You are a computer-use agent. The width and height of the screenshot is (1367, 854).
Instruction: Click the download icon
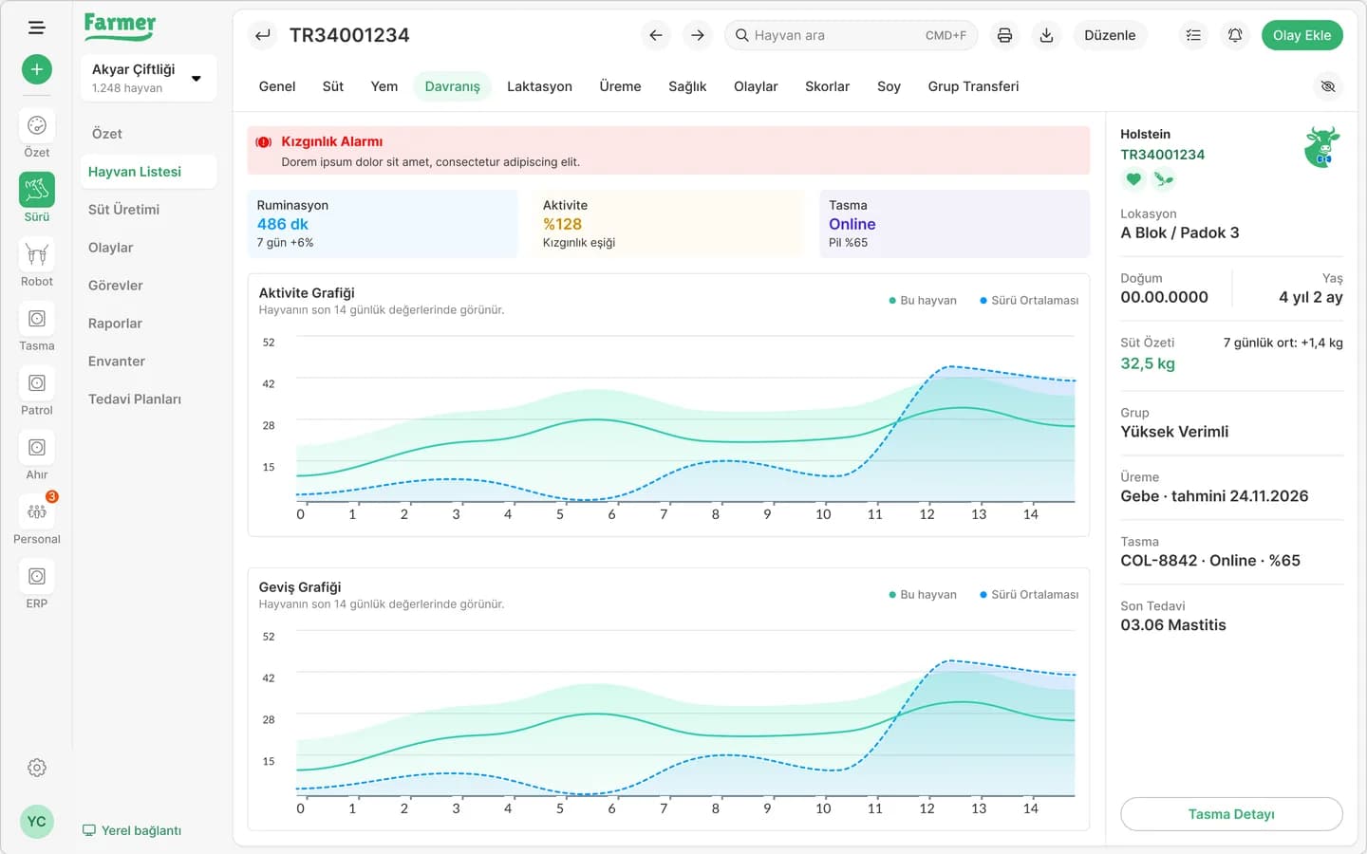(1046, 35)
